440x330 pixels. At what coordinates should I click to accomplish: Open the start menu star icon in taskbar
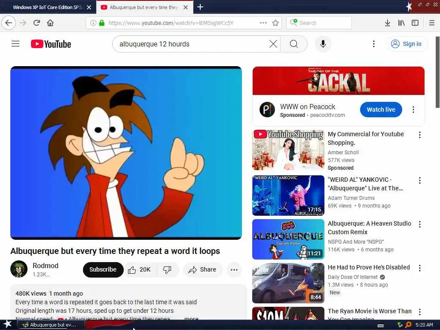[x=7, y=324]
